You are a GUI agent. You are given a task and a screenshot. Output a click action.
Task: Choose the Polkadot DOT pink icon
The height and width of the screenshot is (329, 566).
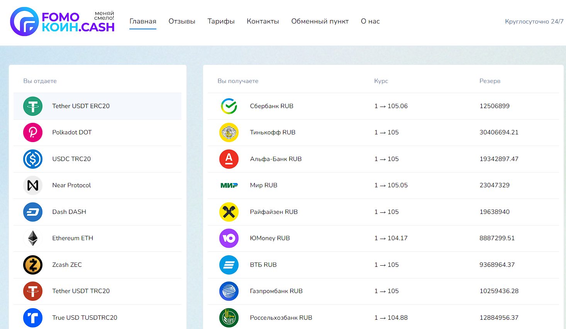pos(33,132)
